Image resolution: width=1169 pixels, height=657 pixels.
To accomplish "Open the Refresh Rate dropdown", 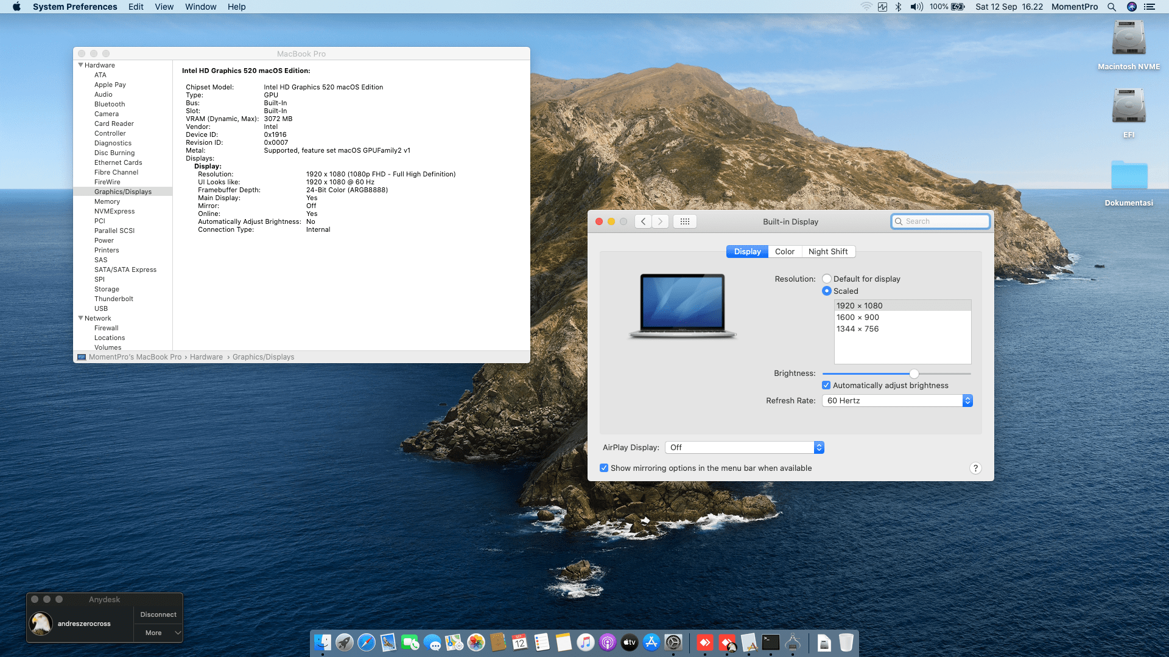I will tap(897, 400).
